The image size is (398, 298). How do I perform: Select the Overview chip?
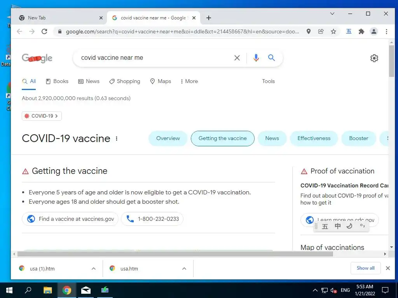pos(168,139)
